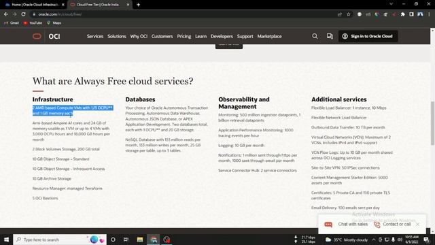Click Chat with sales button
435x245 pixels.
pos(346,224)
